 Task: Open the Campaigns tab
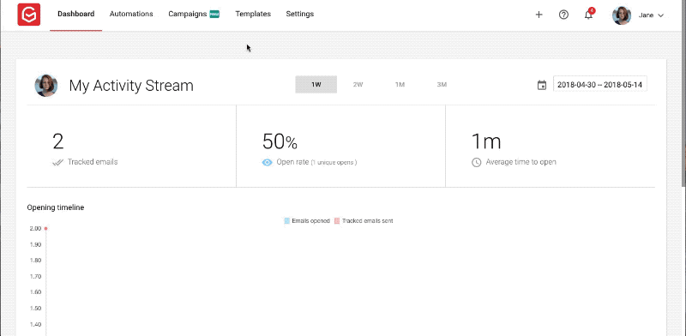coord(187,14)
